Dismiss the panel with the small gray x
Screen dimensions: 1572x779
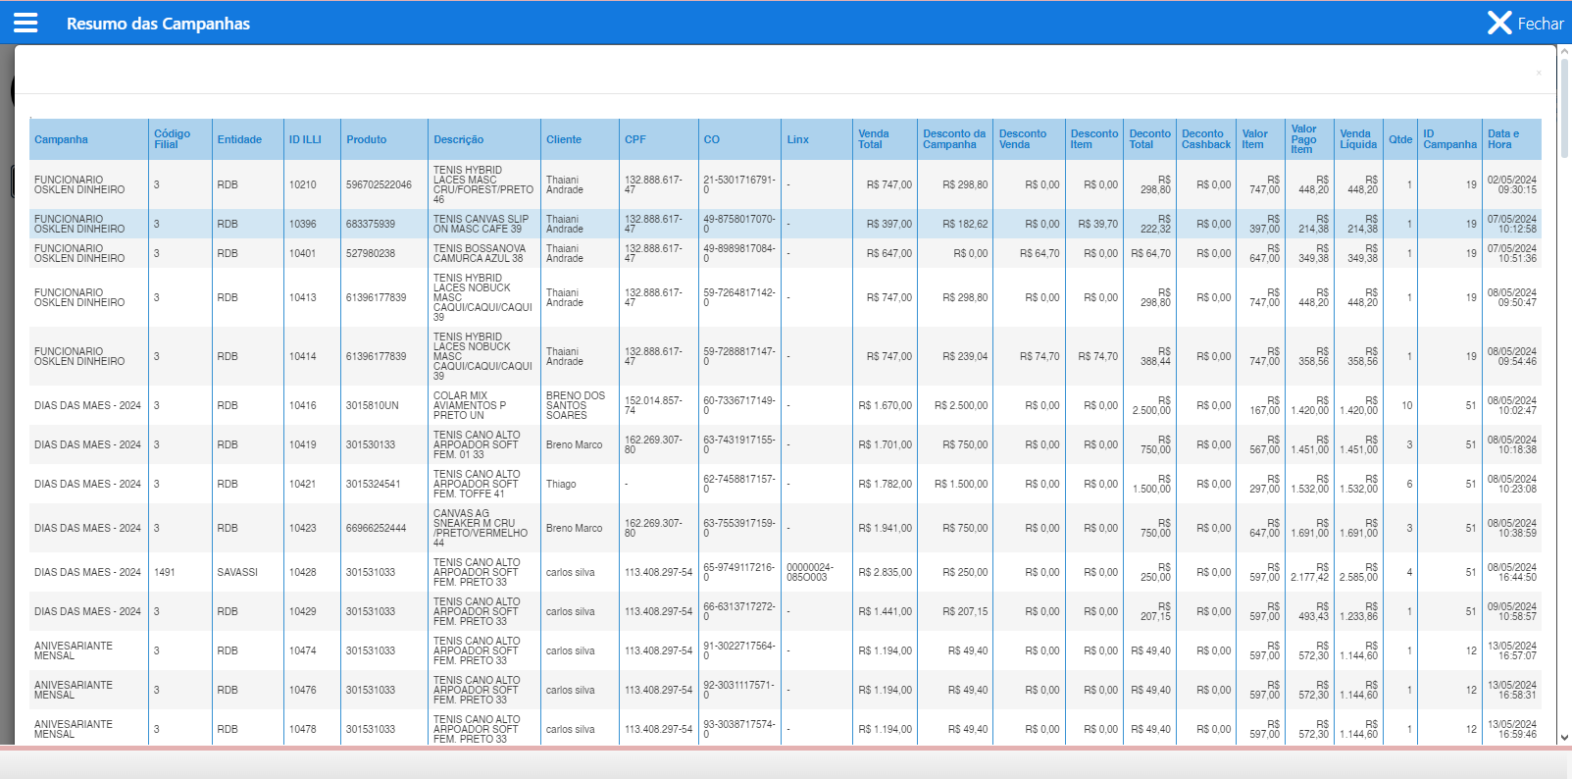tap(1538, 73)
